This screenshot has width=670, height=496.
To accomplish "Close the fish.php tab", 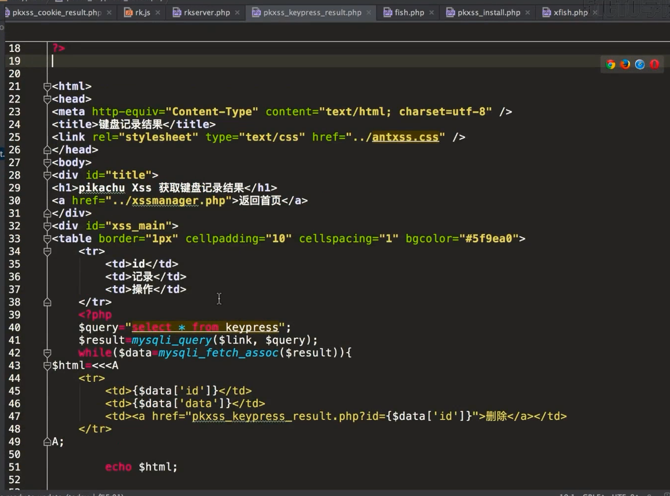I will (432, 12).
